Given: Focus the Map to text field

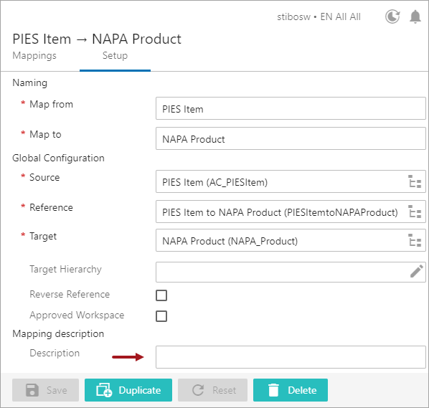Looking at the screenshot, I should 291,138.
